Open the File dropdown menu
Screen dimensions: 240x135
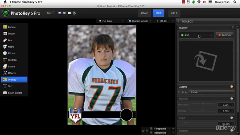click(50, 13)
